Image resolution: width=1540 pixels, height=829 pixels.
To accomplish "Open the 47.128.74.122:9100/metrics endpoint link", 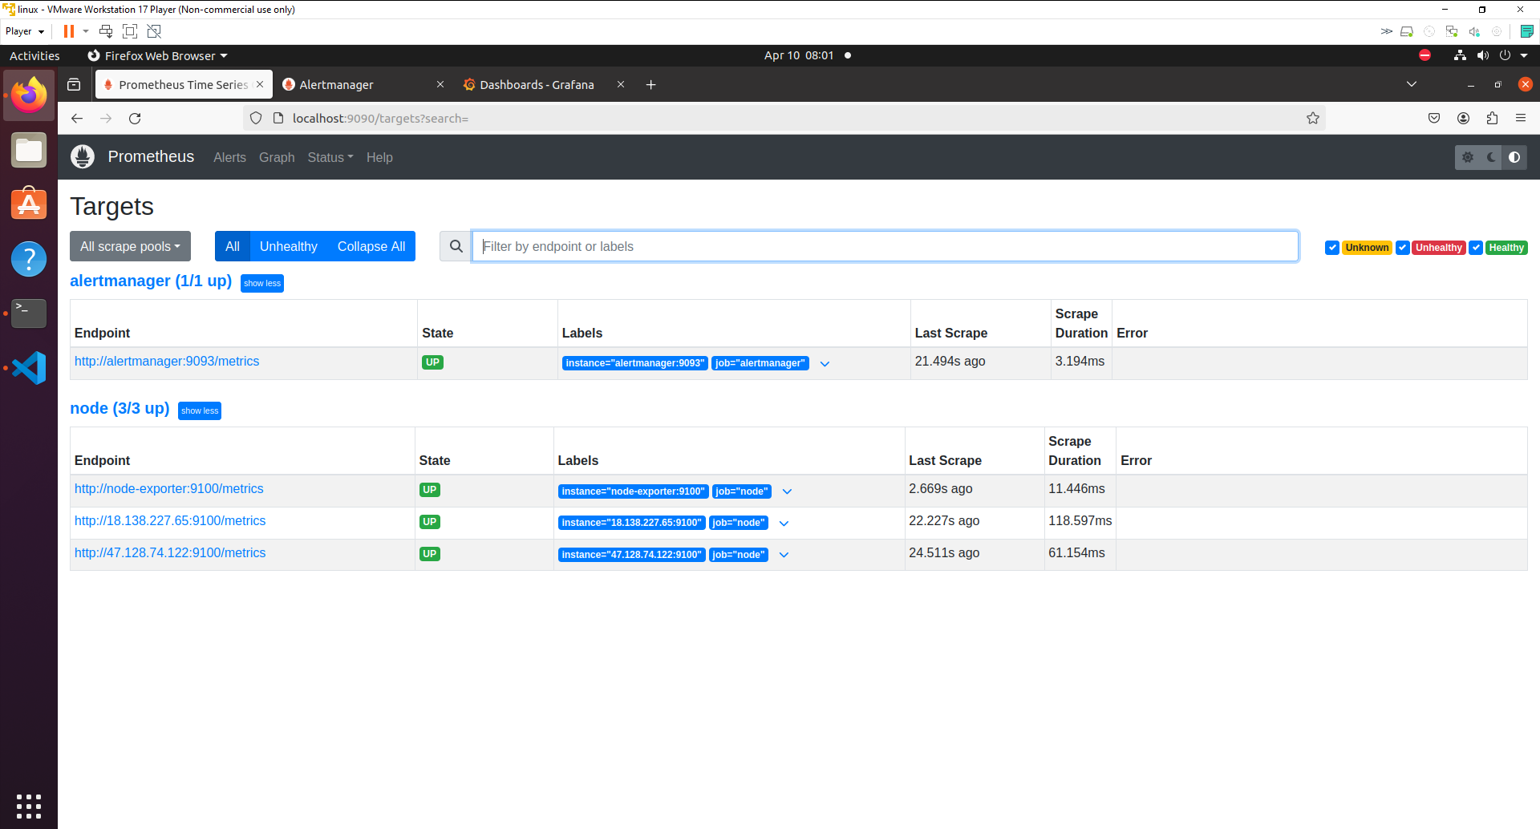I will click(x=170, y=553).
